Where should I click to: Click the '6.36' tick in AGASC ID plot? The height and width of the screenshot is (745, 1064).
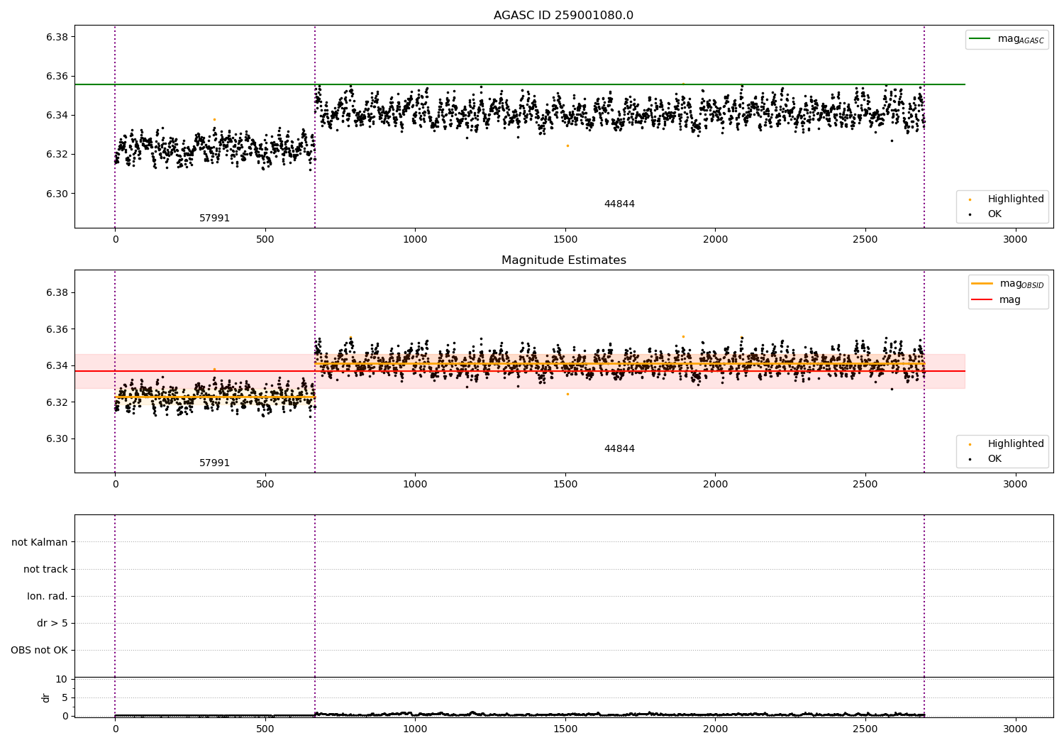57,76
